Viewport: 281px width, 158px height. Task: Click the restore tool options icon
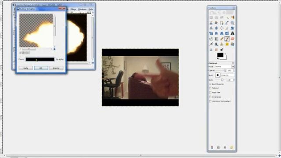pyautogui.click(x=218, y=147)
